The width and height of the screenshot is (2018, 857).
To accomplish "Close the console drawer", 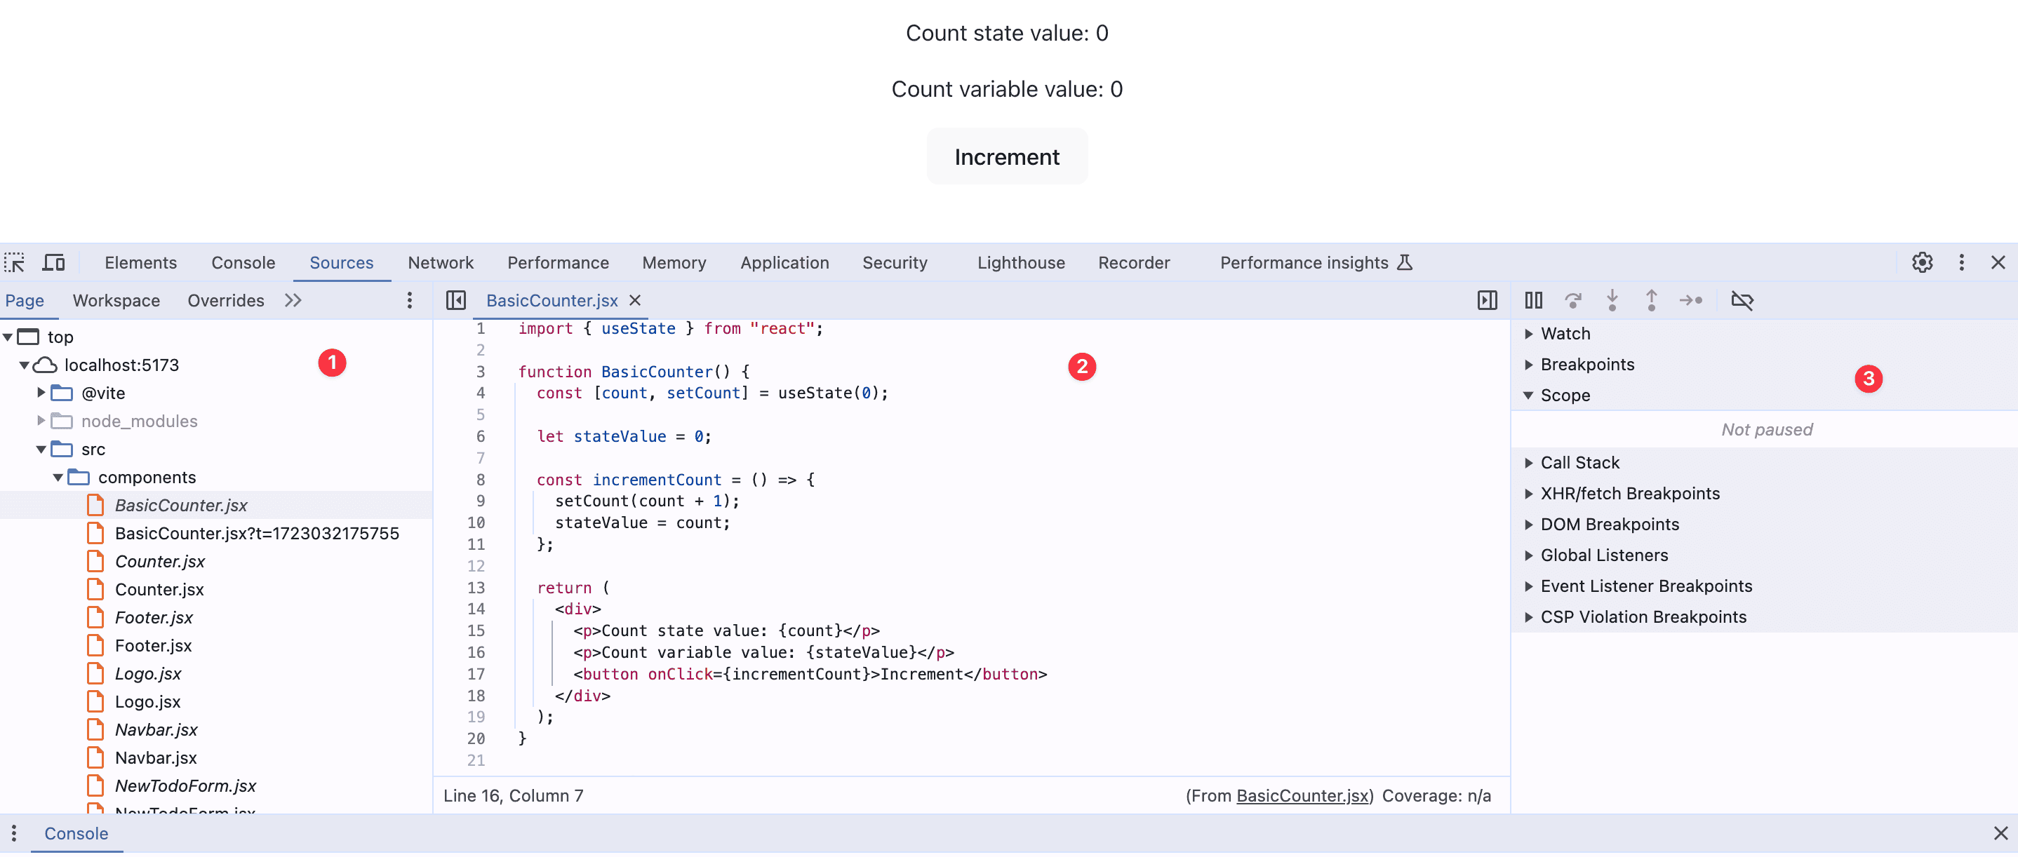I will pos(2000,834).
